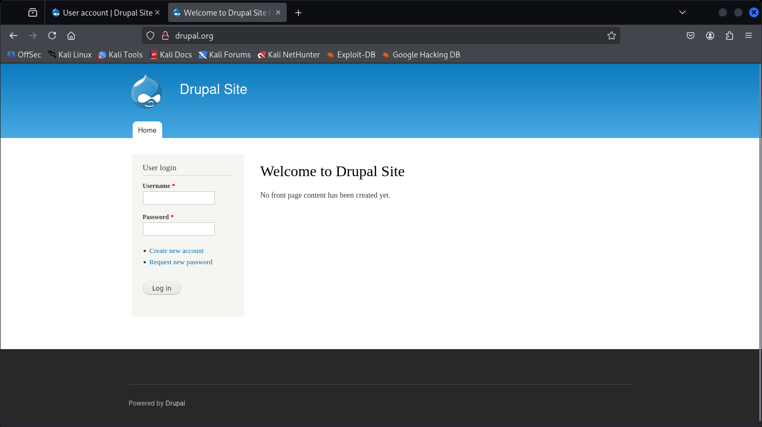Open the OffSec bookmark
The height and width of the screenshot is (427, 762).
point(24,54)
